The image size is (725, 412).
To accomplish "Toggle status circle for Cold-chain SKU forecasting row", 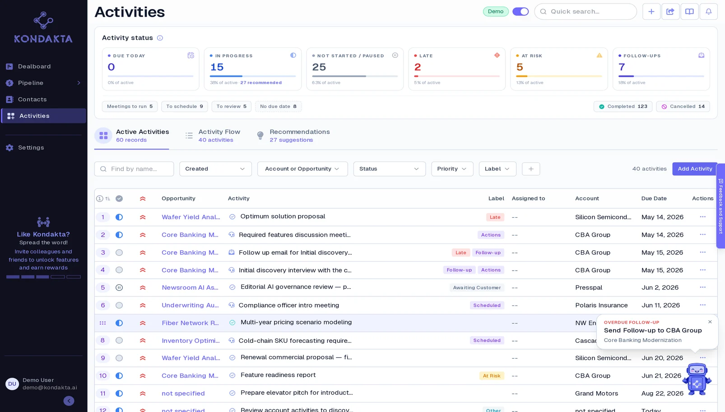I will coord(119,341).
